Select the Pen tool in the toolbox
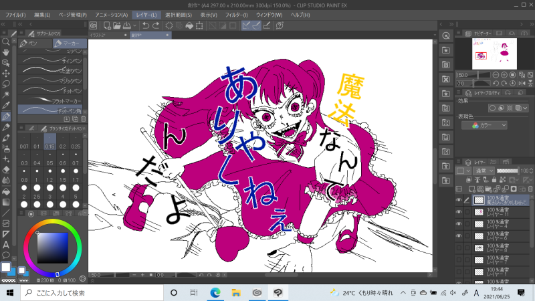The height and width of the screenshot is (301, 535). point(6,116)
